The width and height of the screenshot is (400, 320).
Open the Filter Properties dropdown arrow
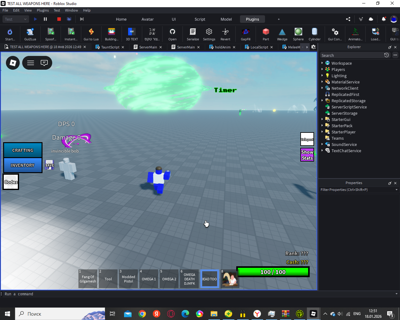click(x=397, y=190)
